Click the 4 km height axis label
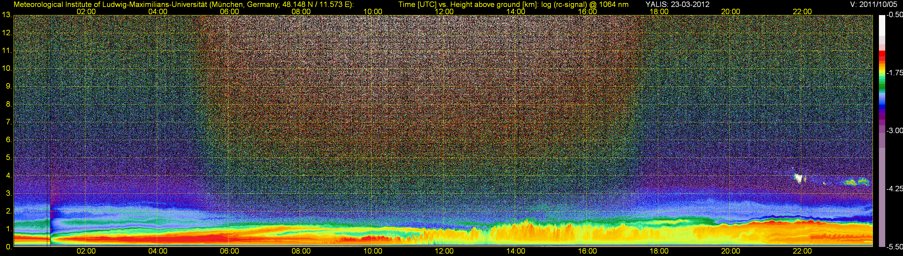The width and height of the screenshot is (903, 256). coord(9,175)
